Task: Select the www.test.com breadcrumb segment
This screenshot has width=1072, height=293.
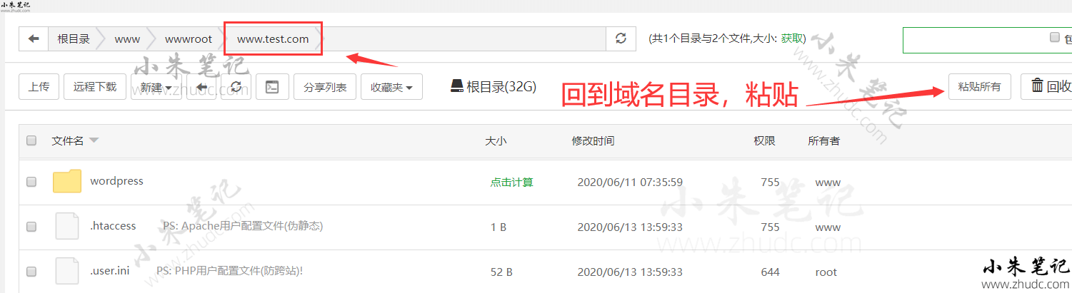Action: click(273, 39)
